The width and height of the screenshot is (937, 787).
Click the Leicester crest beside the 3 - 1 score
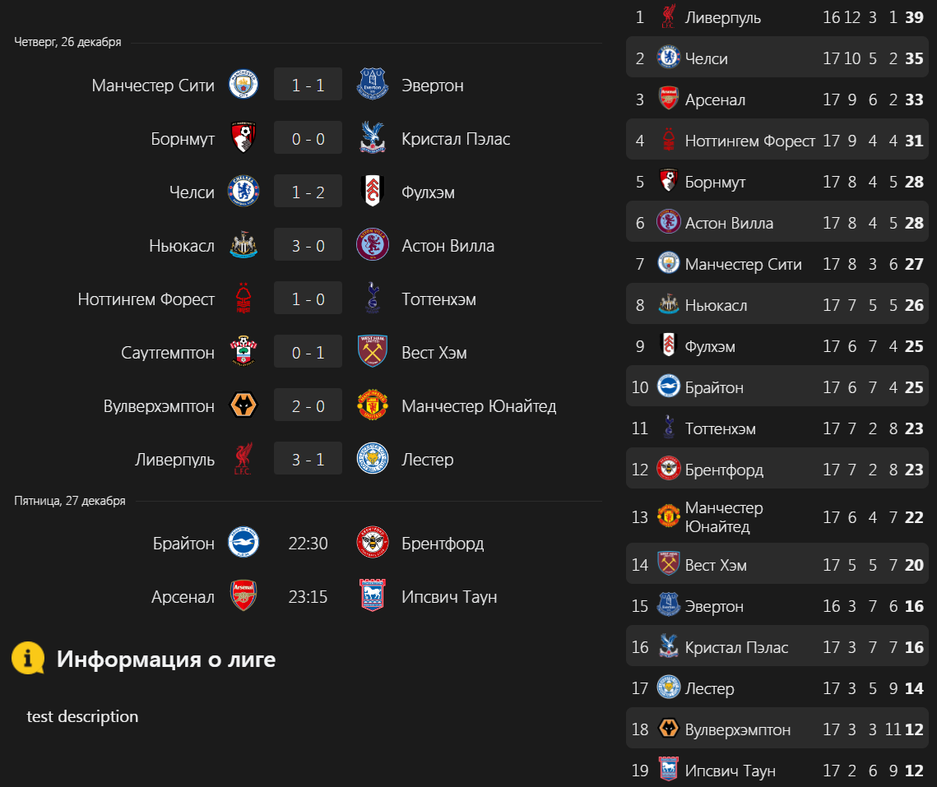click(373, 459)
